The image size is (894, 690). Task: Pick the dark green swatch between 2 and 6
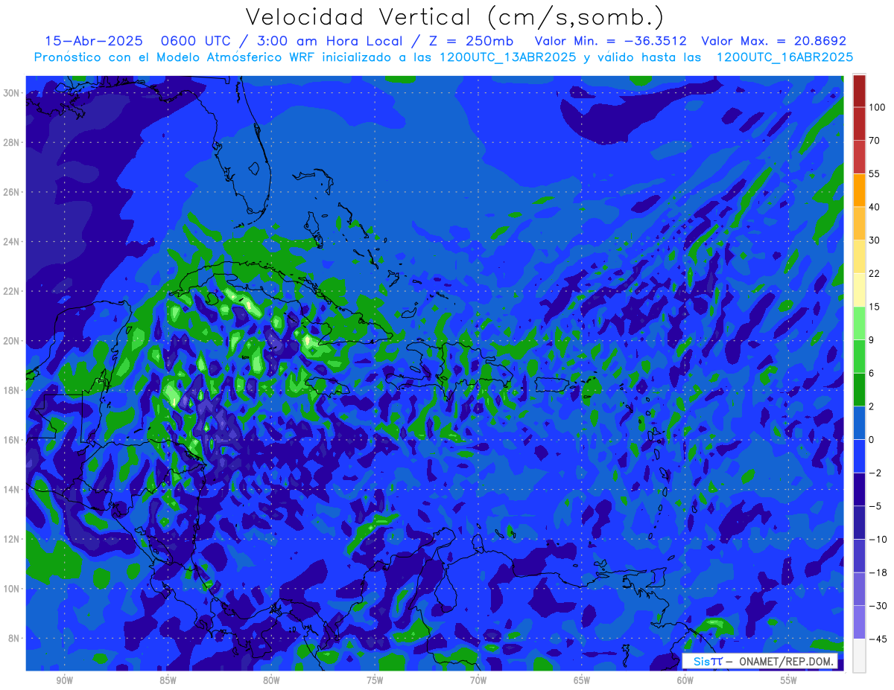click(859, 389)
